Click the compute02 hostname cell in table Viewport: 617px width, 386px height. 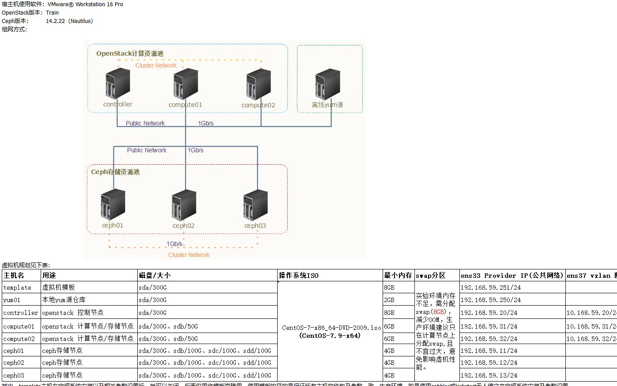21,339
